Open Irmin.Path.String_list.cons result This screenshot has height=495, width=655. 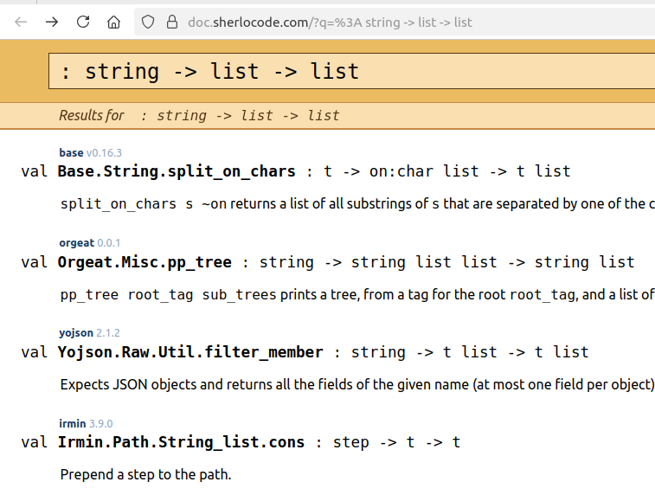tap(181, 442)
